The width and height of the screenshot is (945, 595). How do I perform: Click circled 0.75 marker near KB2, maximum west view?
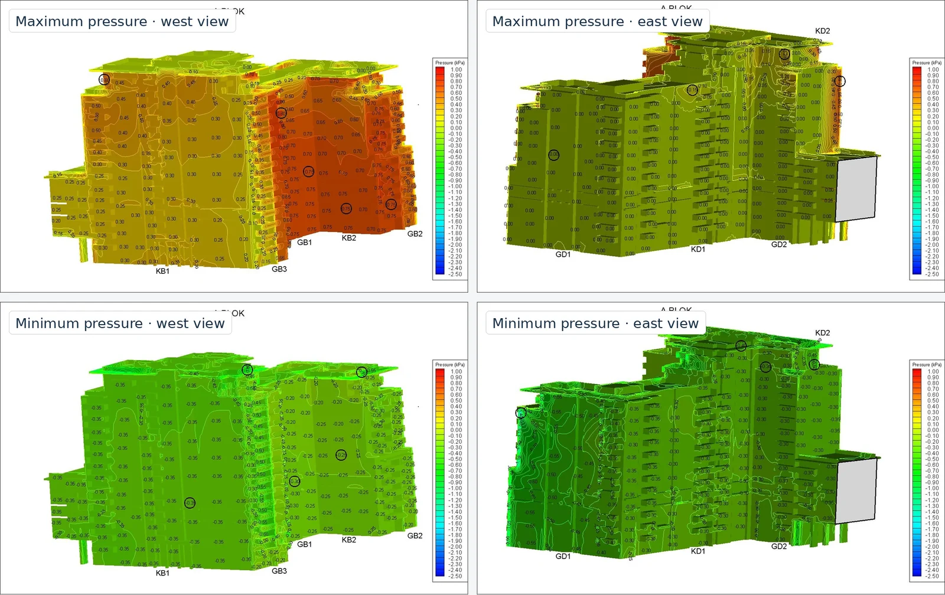click(x=346, y=208)
